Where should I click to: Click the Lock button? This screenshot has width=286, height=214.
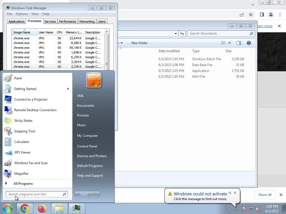point(84,194)
